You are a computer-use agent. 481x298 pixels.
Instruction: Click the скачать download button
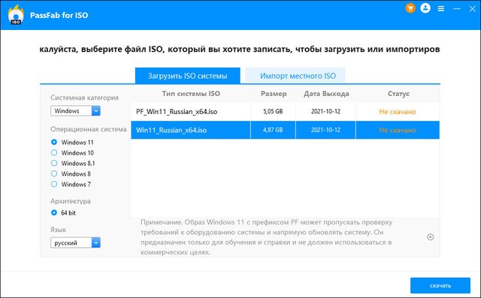pyautogui.click(x=440, y=285)
